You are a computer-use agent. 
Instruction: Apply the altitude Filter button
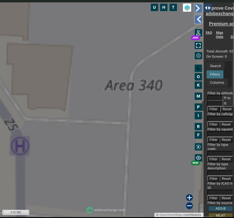point(213,109)
